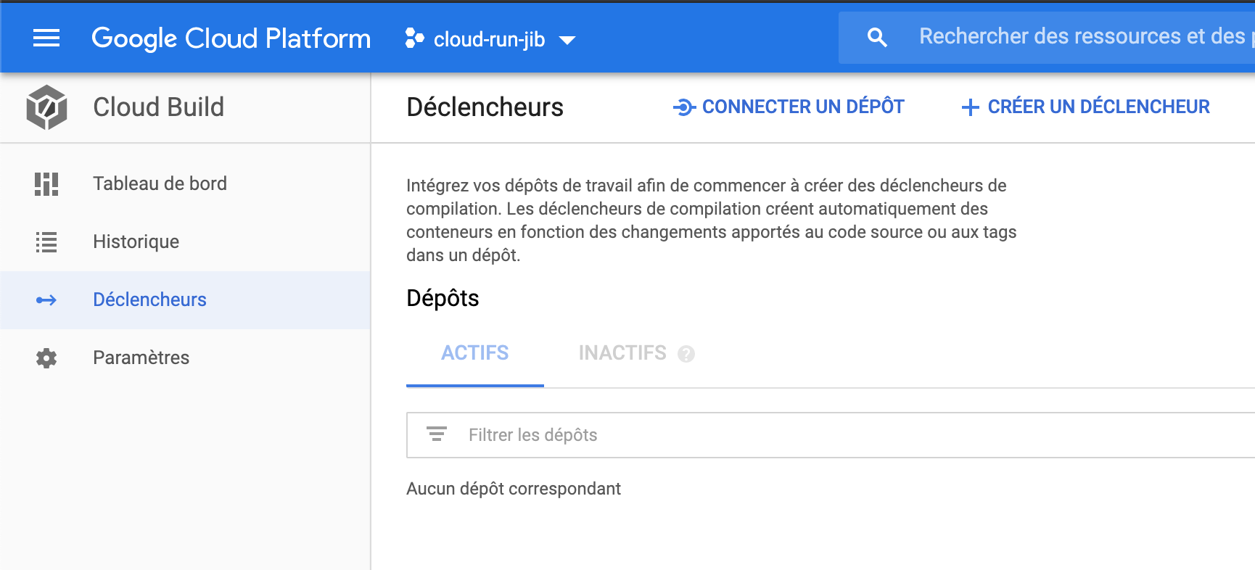
Task: Switch to the INACTIFS tab
Action: (622, 353)
